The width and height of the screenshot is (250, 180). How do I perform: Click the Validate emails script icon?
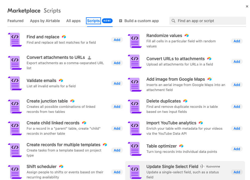15,84
